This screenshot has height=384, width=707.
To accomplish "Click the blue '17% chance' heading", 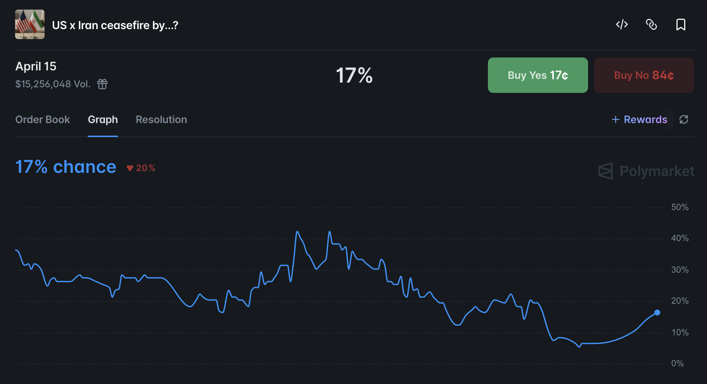I will click(x=66, y=167).
